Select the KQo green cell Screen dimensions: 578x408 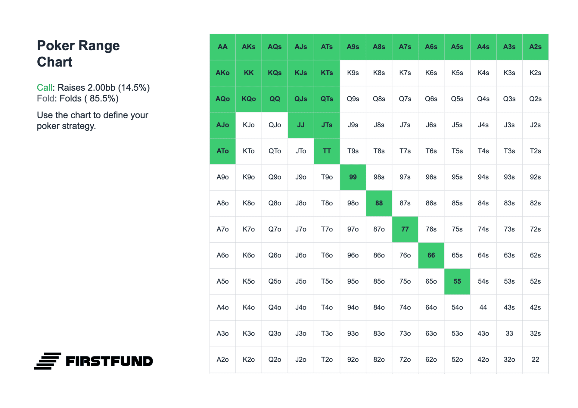pos(249,99)
